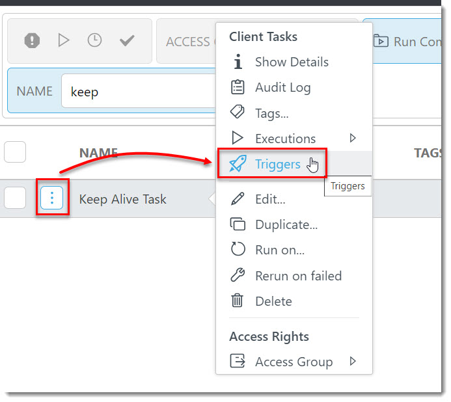
Task: Select Run on... in the context menu
Action: point(294,250)
